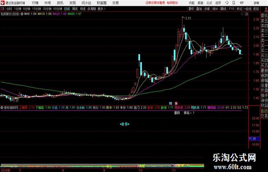Open the 财富圈 menu

pos(102,3)
